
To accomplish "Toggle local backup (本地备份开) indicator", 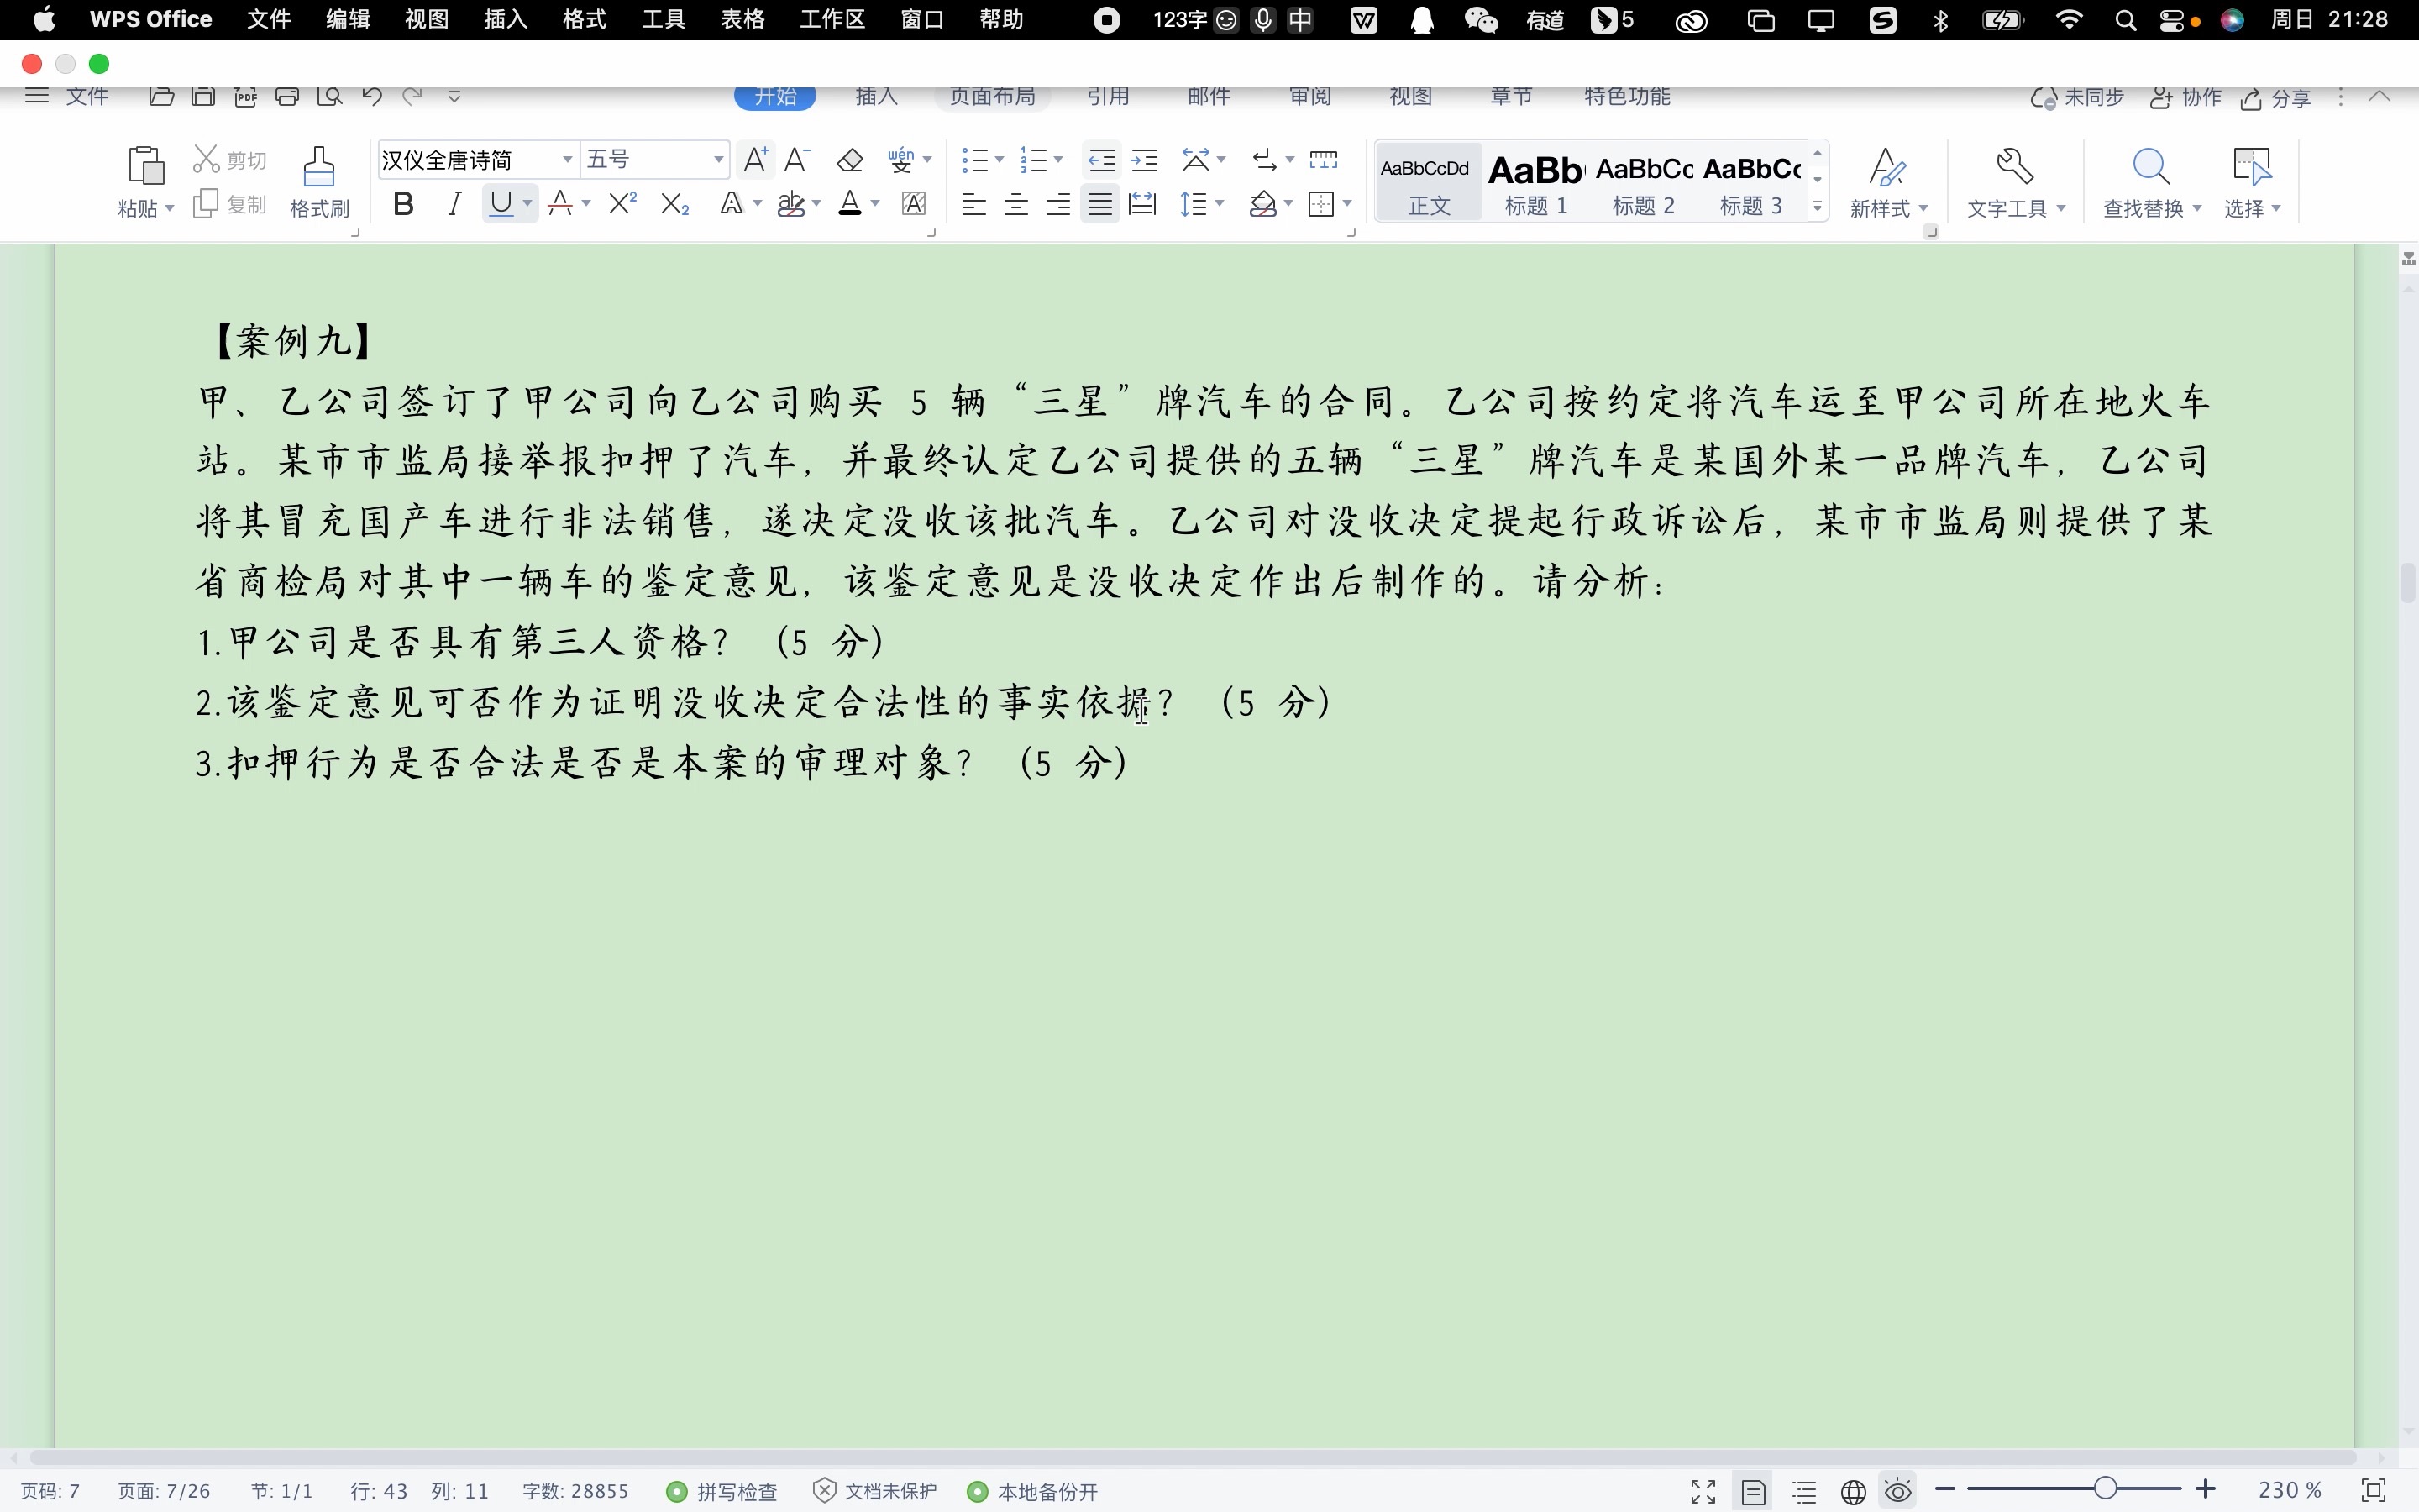I will [x=1031, y=1491].
